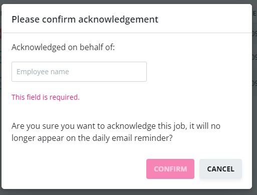The width and height of the screenshot is (257, 195).
Task: Click the 'Please confirm acknowledgement' dialog title
Action: coord(85,20)
